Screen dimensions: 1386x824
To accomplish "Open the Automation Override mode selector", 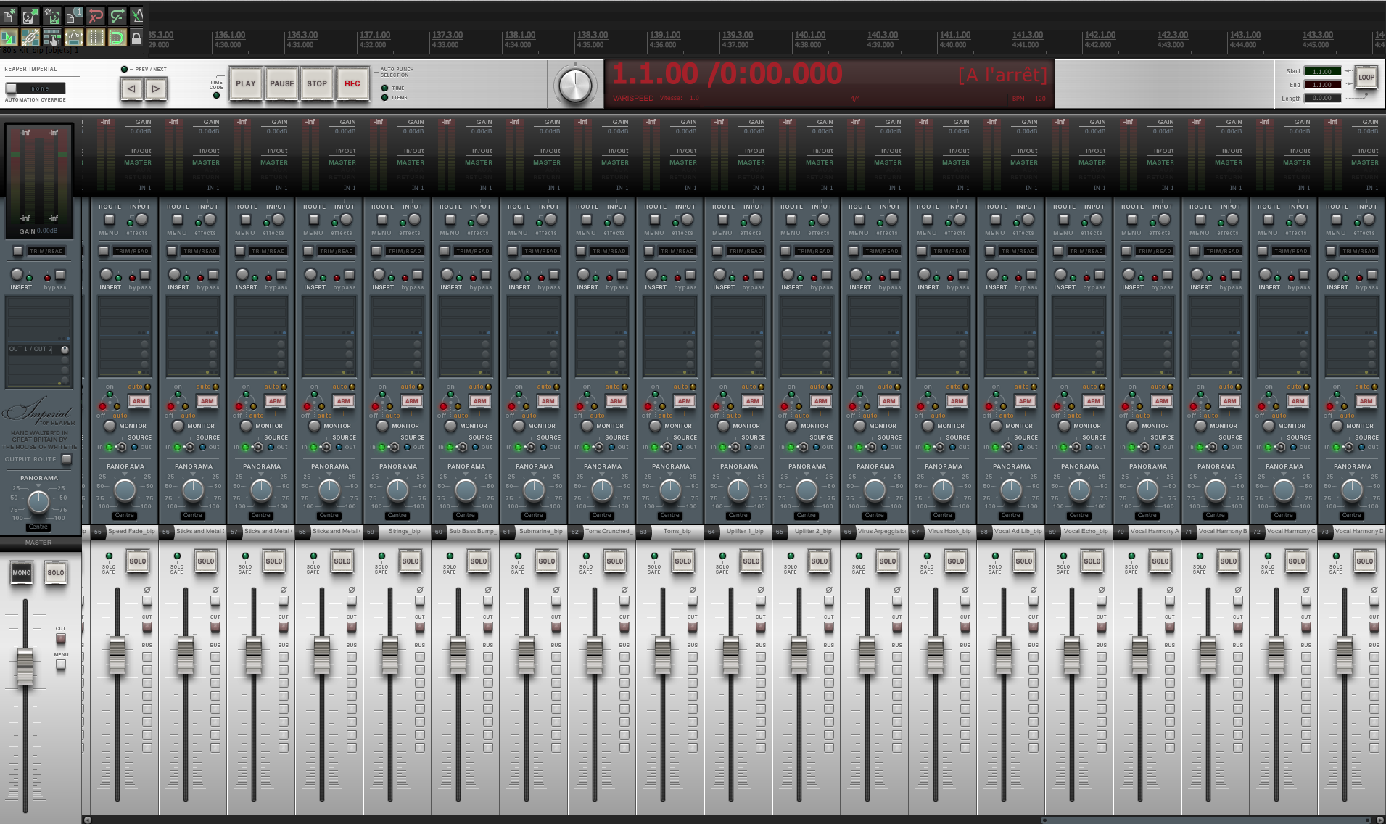I will [x=35, y=88].
